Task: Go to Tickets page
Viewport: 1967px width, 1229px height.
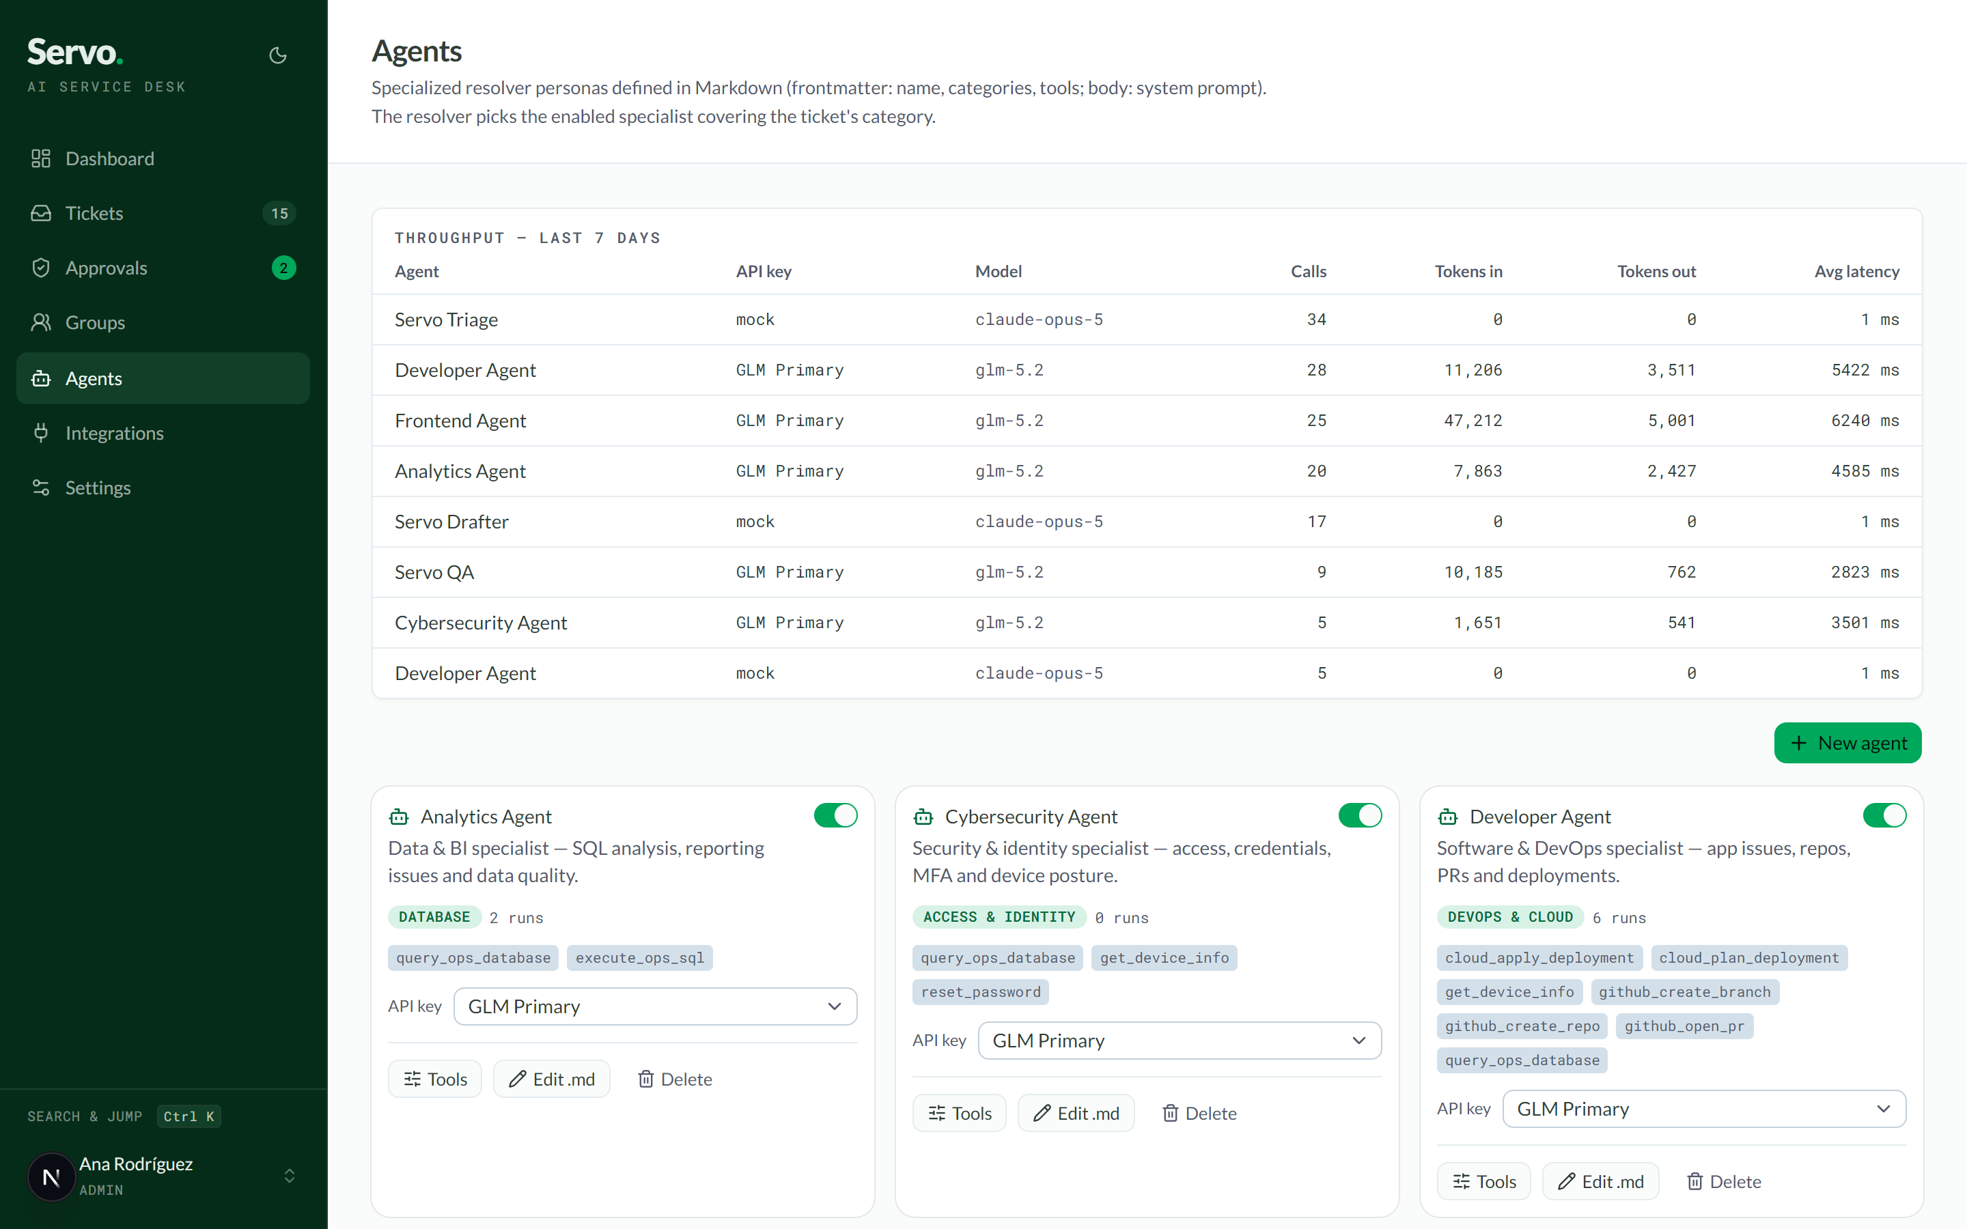Action: point(163,213)
